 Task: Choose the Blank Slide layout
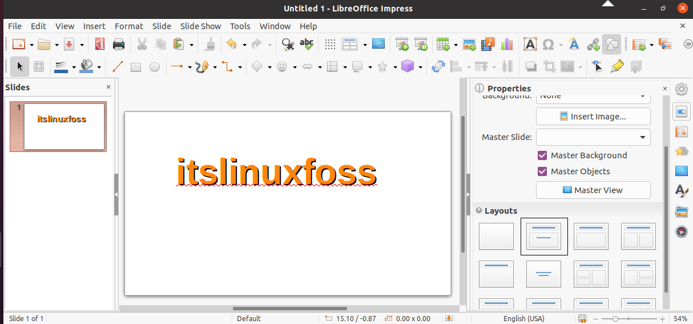496,236
